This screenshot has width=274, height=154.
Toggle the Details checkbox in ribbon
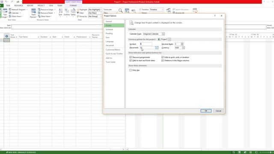pyautogui.click(x=140, y=13)
